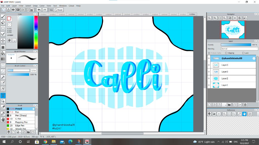This screenshot has height=145, width=259.
Task: Select the Edge Pen brush
Action: (21, 126)
